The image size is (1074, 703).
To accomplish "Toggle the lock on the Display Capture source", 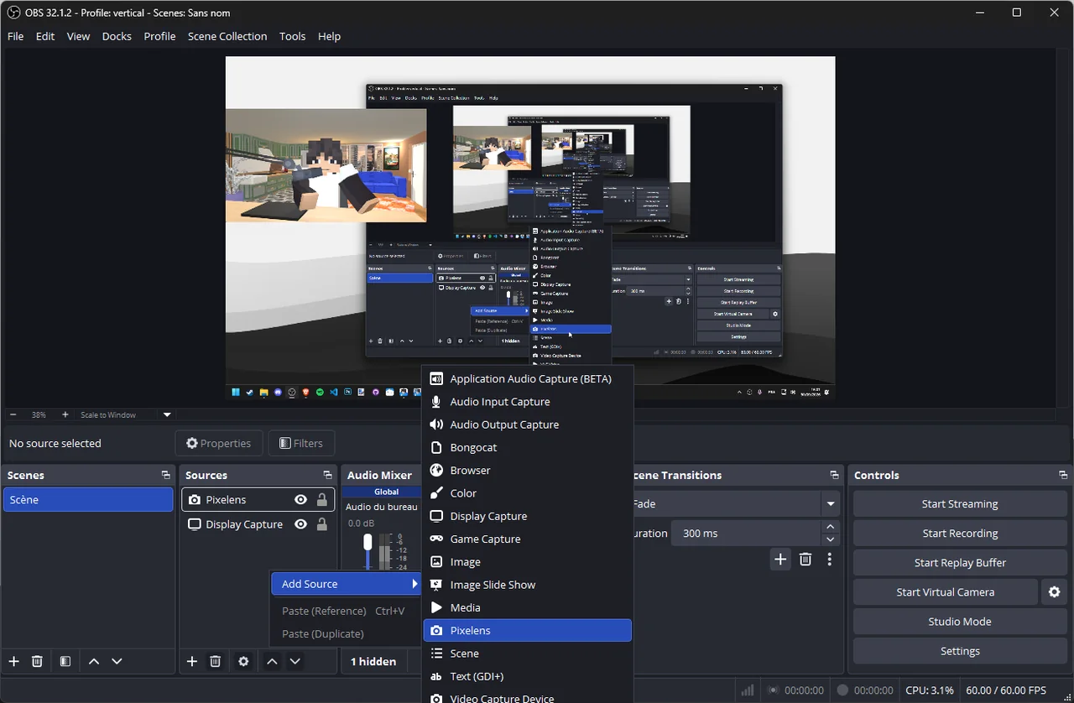I will point(322,524).
